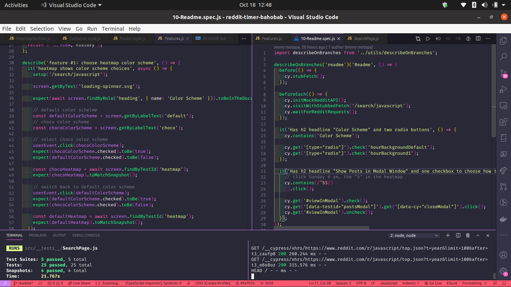Image resolution: width=511 pixels, height=287 pixels.
Task: Split the terminal pane
Action: tap(458, 235)
